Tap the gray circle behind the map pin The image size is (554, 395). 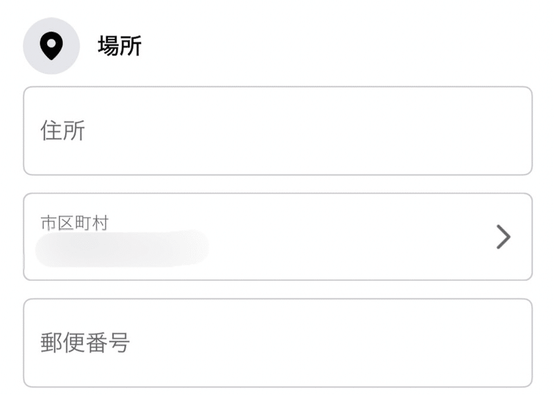click(x=51, y=46)
